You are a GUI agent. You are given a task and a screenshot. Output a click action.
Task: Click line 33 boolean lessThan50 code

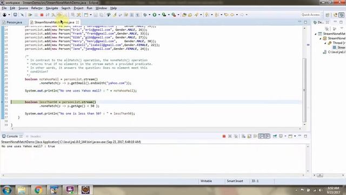pos(60,102)
